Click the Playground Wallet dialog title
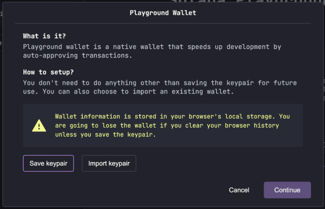 (x=163, y=12)
